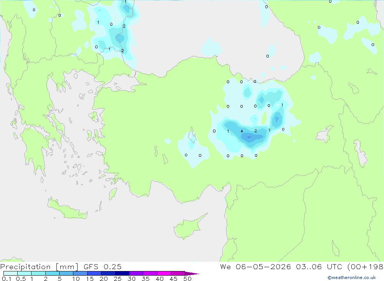The height and width of the screenshot is (281, 384).
Task: Click the '0.5' legend scale label
Action: 21,279
